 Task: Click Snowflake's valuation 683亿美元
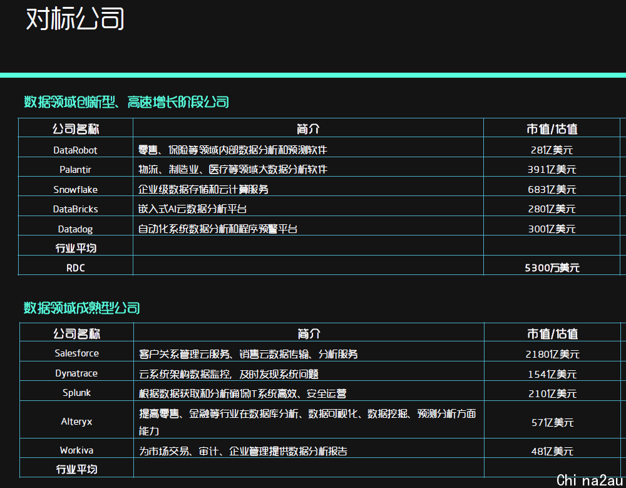click(552, 189)
